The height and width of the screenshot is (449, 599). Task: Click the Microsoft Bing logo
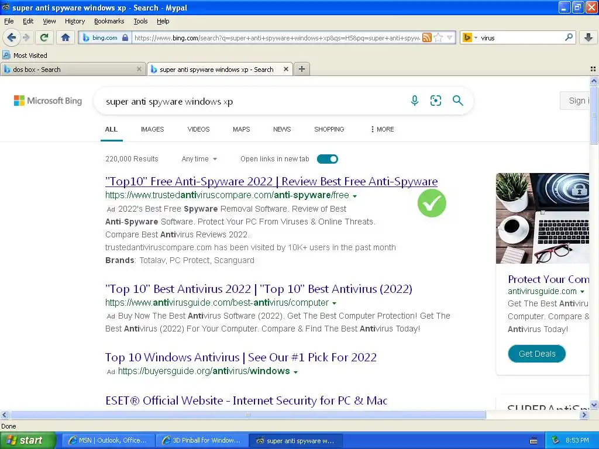click(x=48, y=101)
